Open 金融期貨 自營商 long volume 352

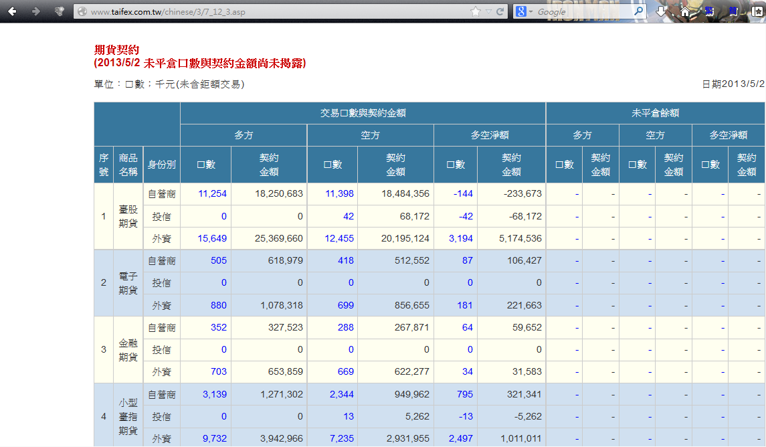[219, 327]
